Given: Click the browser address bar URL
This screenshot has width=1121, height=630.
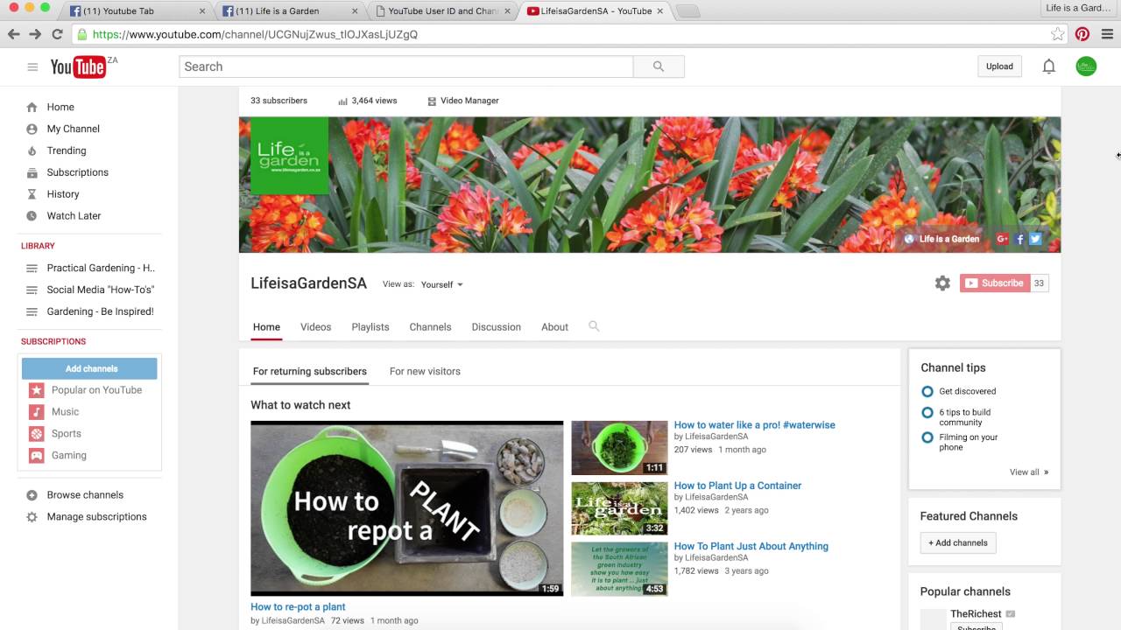Looking at the screenshot, I should coord(255,34).
